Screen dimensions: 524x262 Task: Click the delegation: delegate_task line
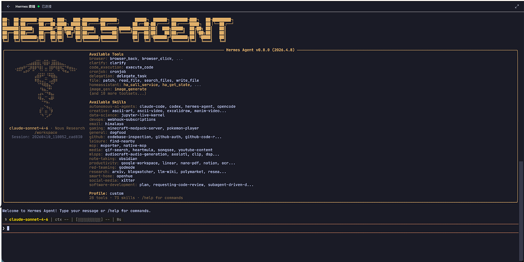pos(118,76)
